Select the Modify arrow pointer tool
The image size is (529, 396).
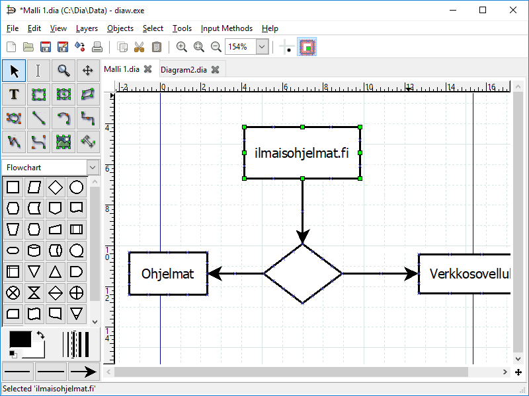(x=14, y=71)
